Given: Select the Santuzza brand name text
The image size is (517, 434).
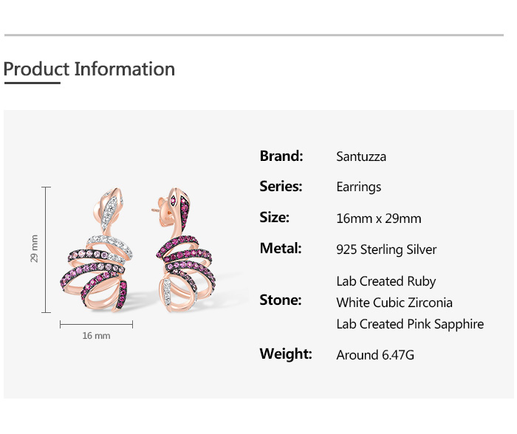Looking at the screenshot, I should 361,156.
